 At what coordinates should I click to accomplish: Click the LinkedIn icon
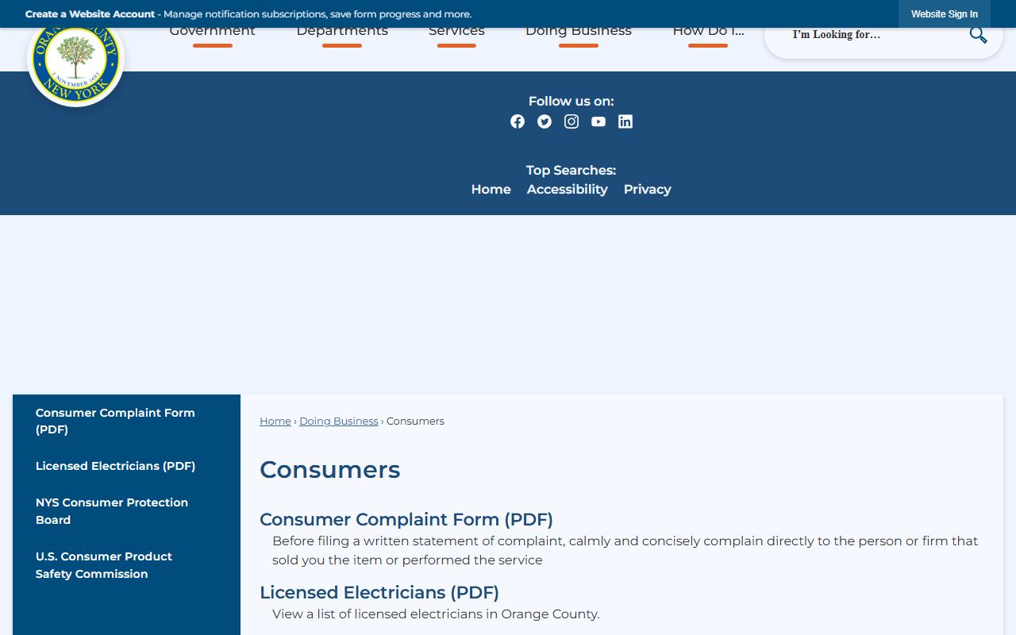pyautogui.click(x=625, y=121)
